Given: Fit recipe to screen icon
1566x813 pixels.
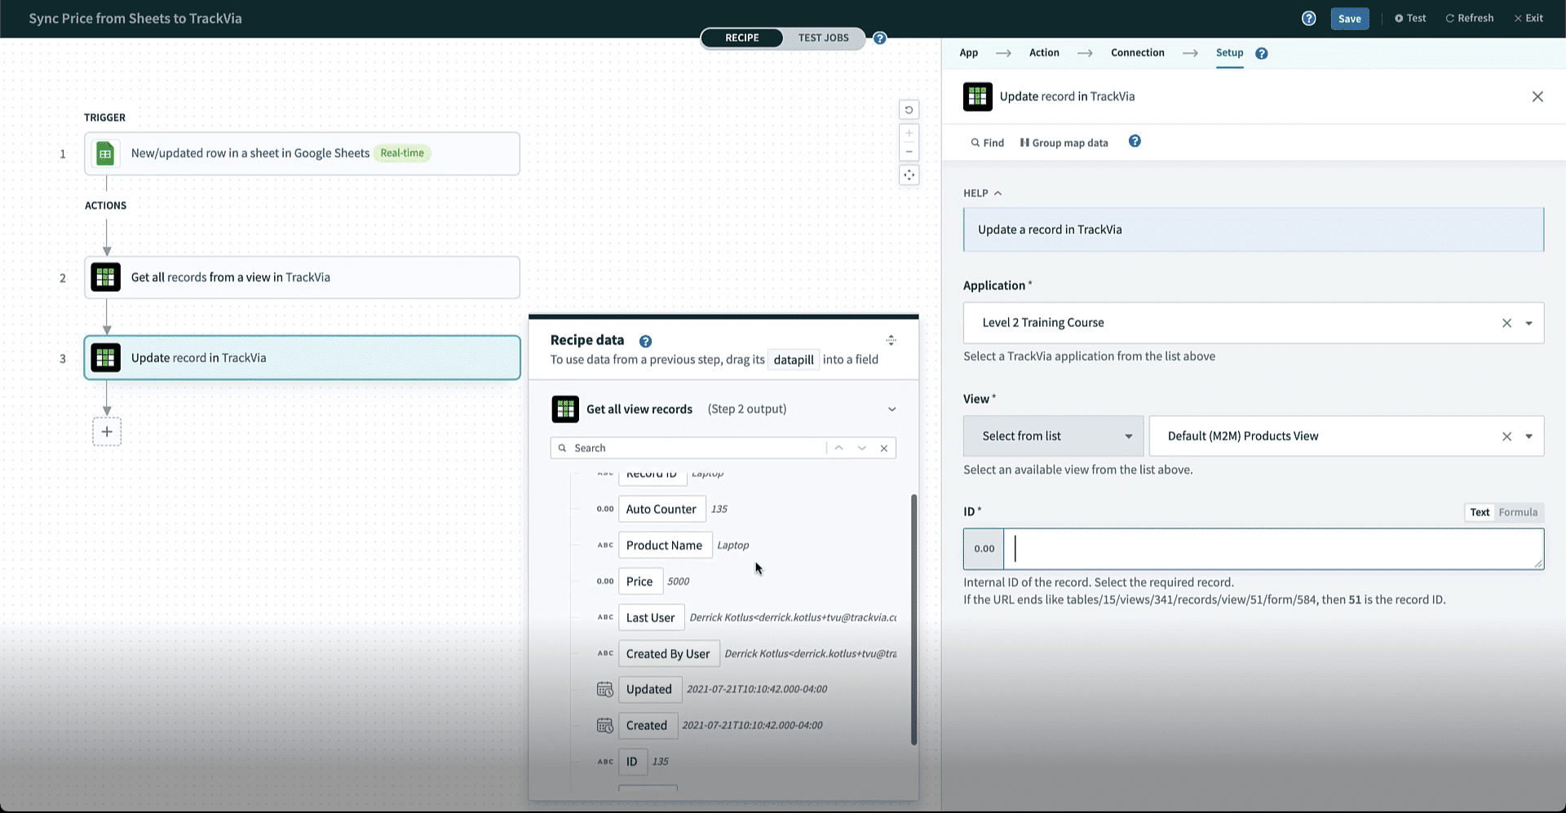Looking at the screenshot, I should click(909, 175).
